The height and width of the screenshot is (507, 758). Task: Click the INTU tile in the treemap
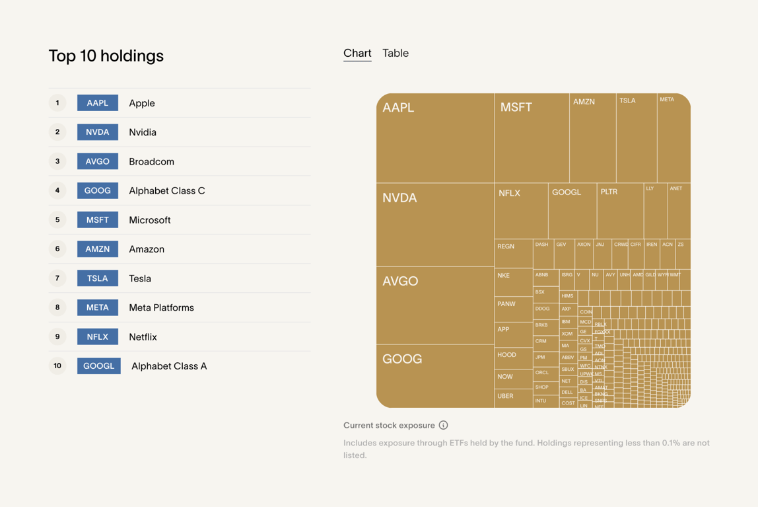point(546,401)
